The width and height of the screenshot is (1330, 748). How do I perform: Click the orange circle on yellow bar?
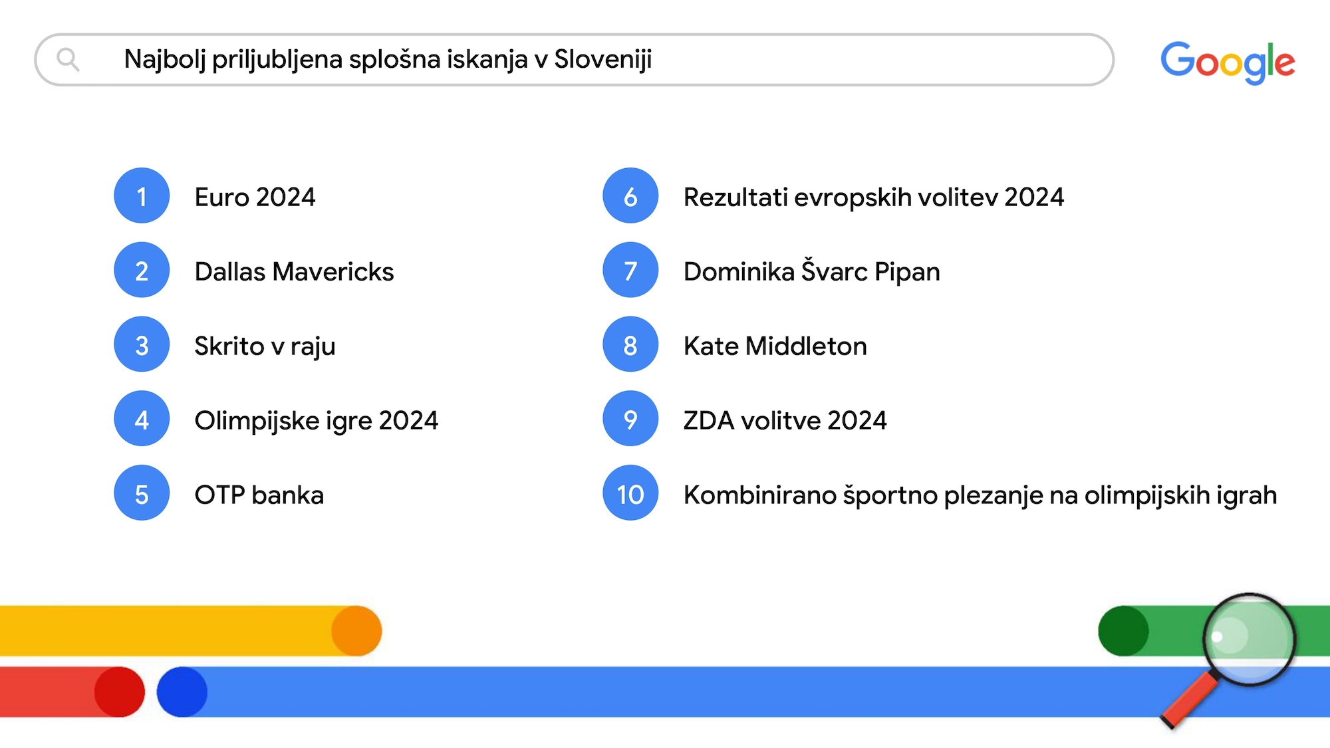[x=356, y=631]
